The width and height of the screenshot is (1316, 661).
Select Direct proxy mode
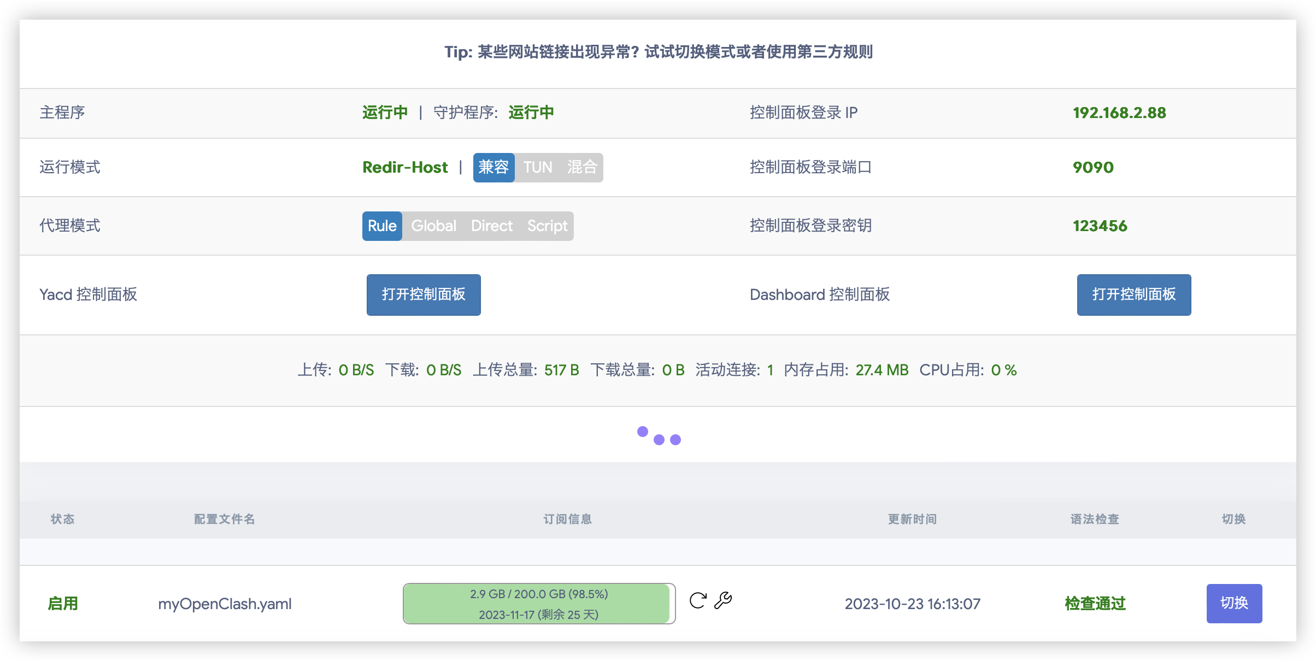coord(492,226)
